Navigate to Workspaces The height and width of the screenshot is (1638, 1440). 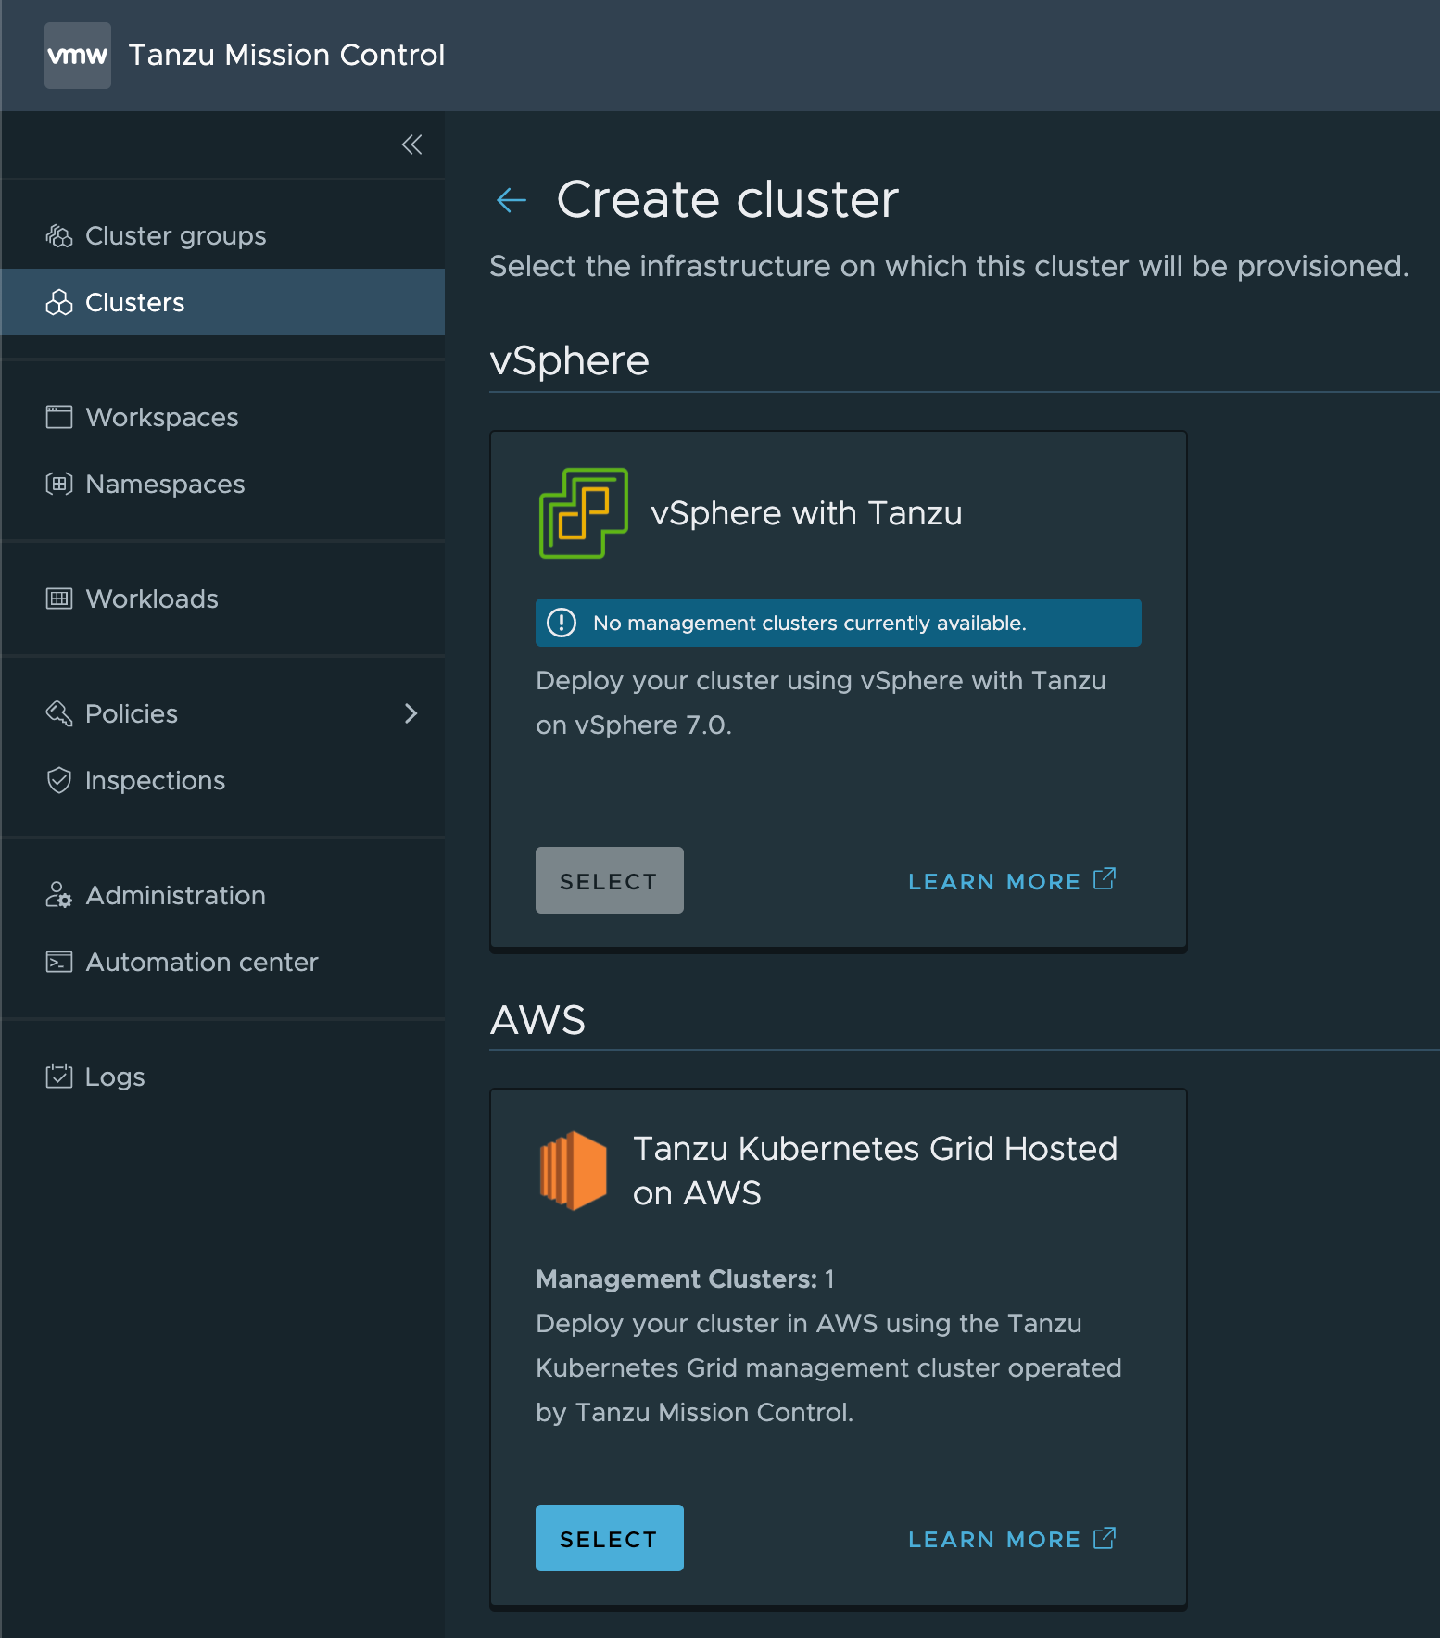[x=222, y=417]
